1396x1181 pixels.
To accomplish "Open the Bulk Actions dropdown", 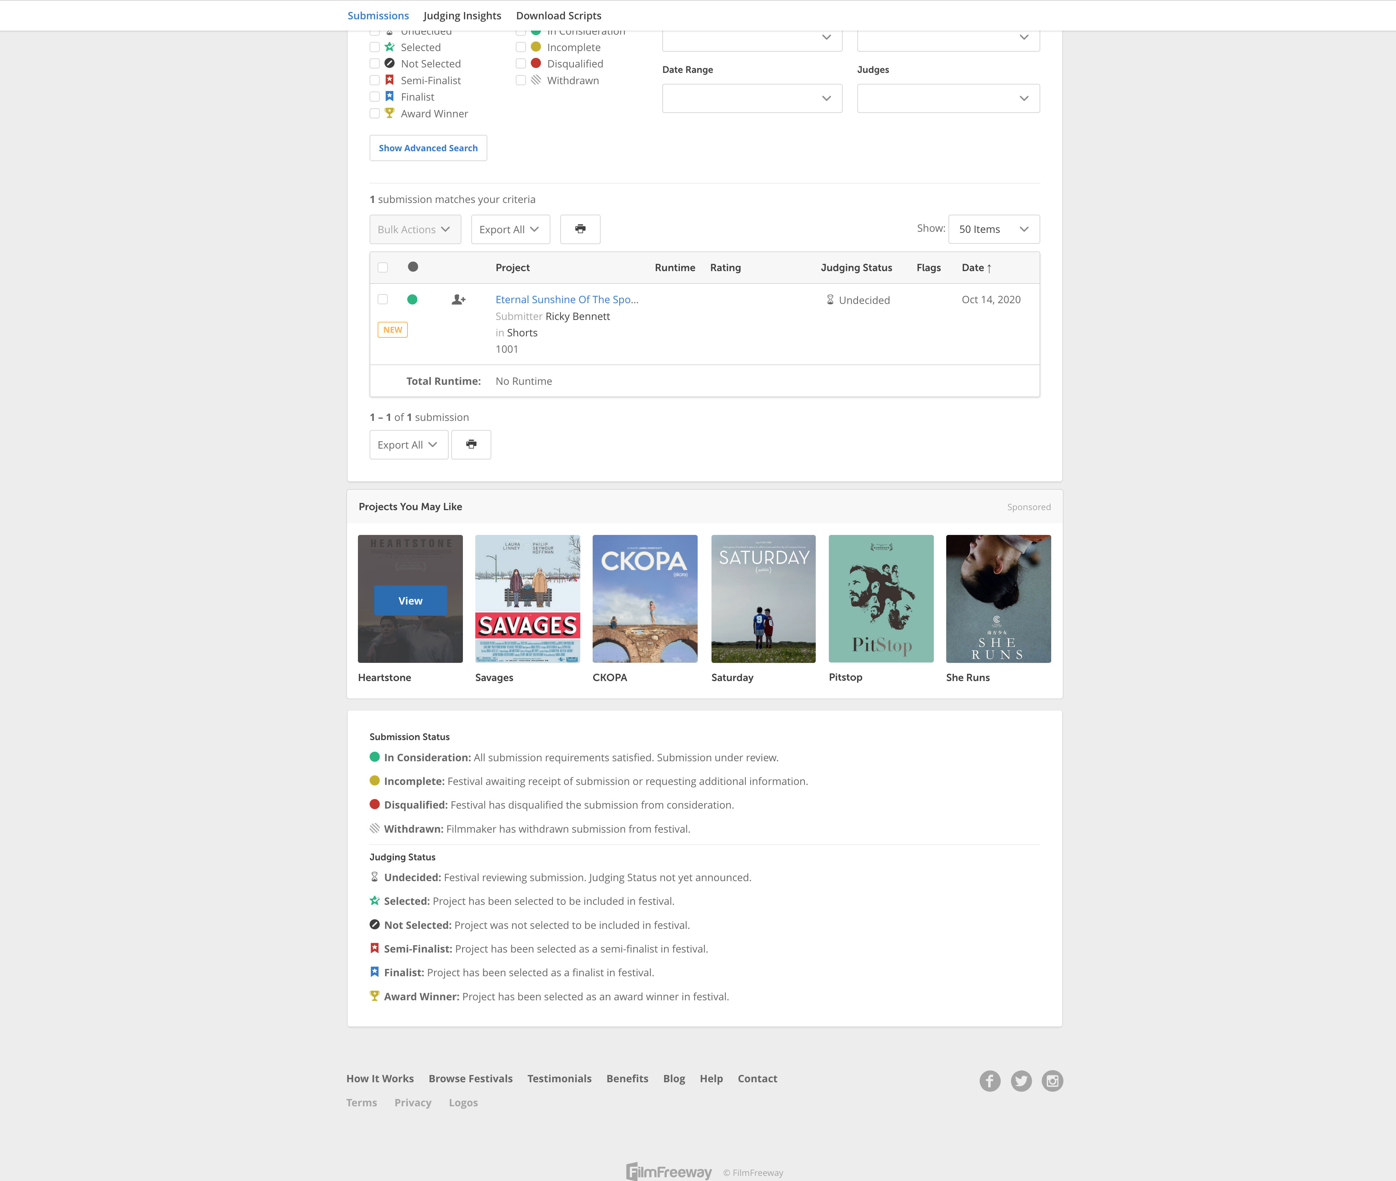I will click(414, 229).
